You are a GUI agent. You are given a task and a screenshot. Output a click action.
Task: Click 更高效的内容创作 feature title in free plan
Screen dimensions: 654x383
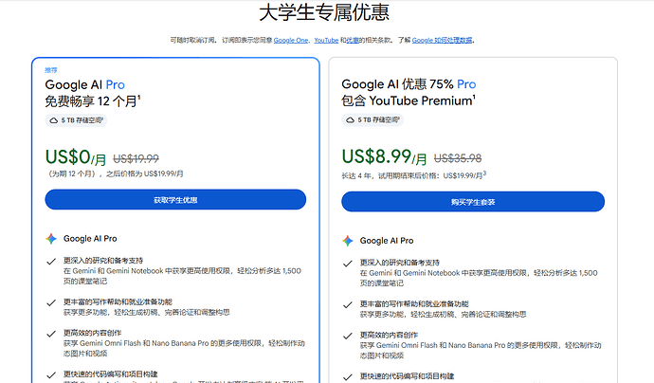pyautogui.click(x=92, y=333)
